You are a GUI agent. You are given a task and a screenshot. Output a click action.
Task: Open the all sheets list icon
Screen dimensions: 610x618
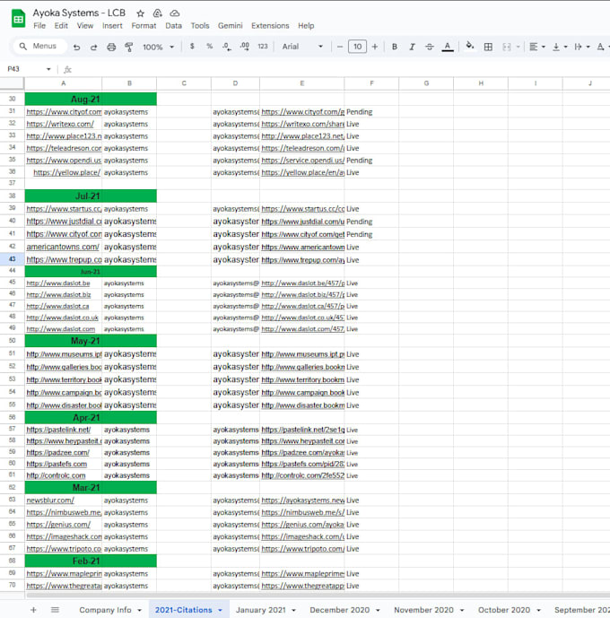pyautogui.click(x=55, y=610)
